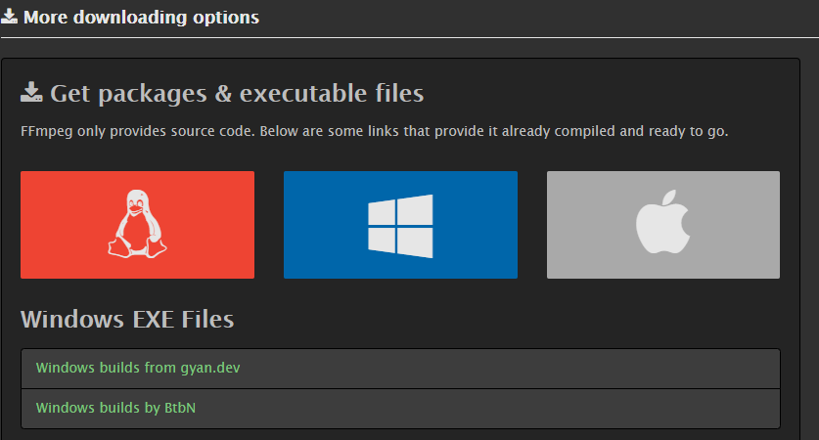The width and height of the screenshot is (819, 440).
Task: Click the word BtbN in second link
Action: (x=180, y=408)
